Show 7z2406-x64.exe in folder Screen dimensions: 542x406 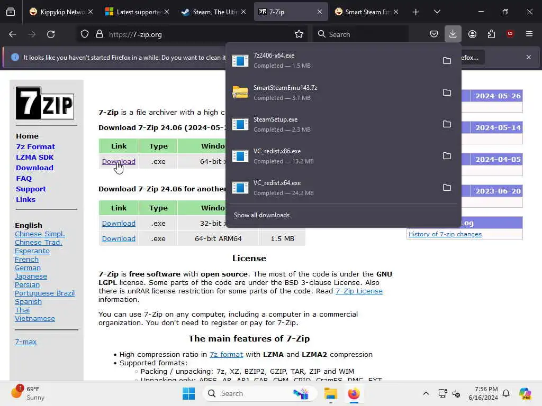point(447,60)
